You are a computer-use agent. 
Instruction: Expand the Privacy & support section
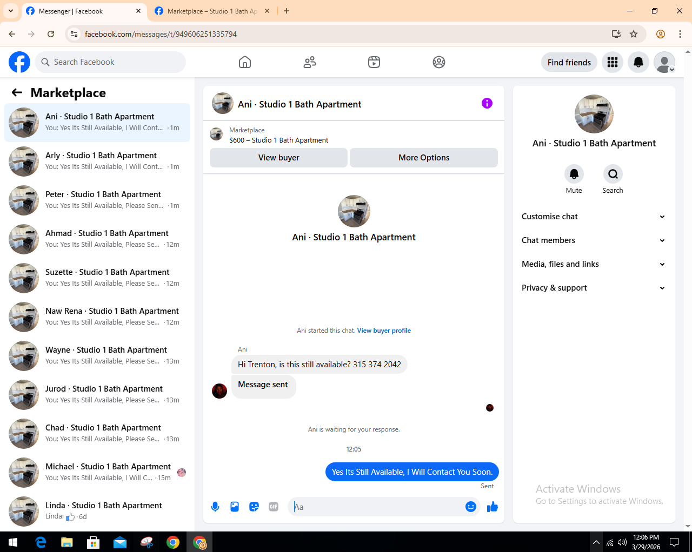[594, 288]
